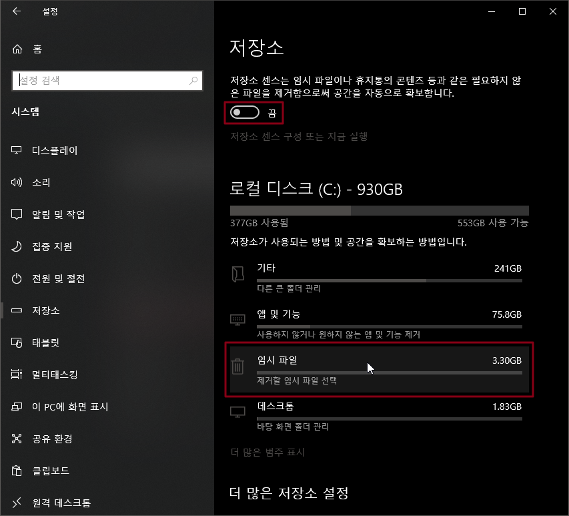Click 다른 큰 폴더 관리 text
This screenshot has width=569, height=516.
click(x=289, y=288)
